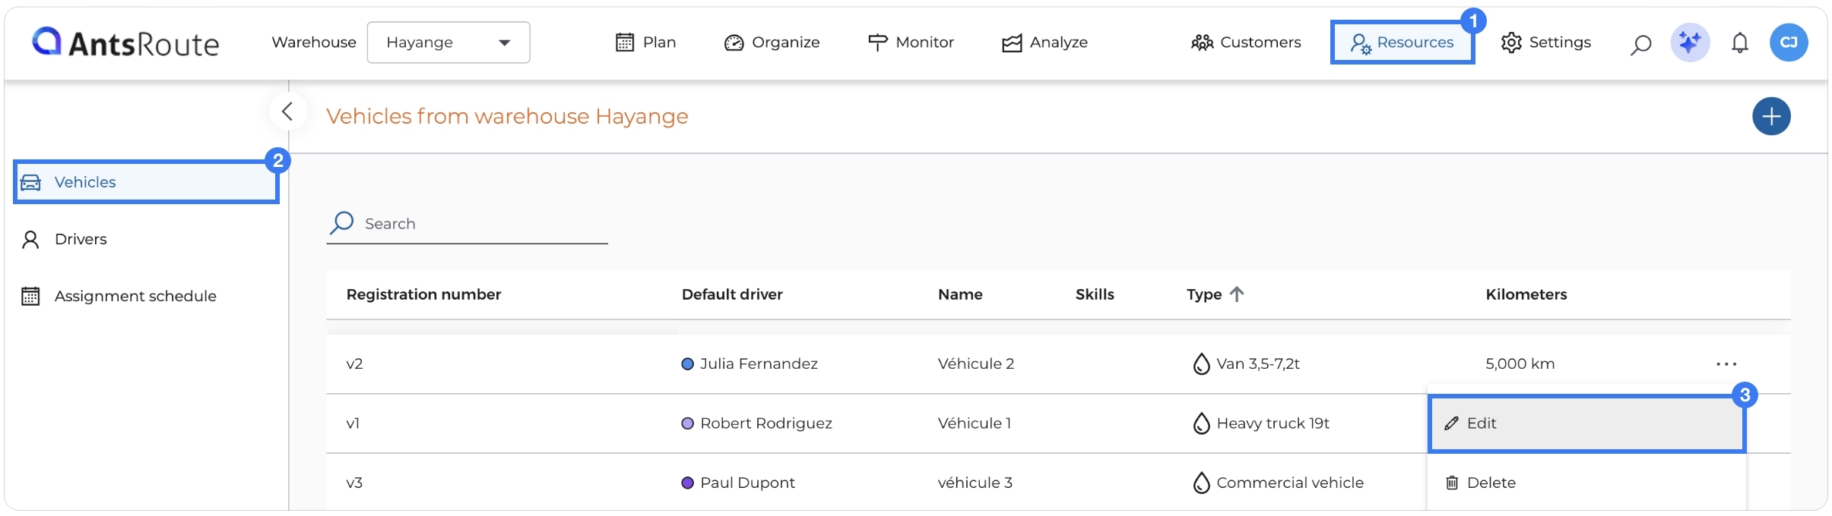Viewport: 1832px width, 516px height.
Task: Select registration number v3
Action: (x=354, y=483)
